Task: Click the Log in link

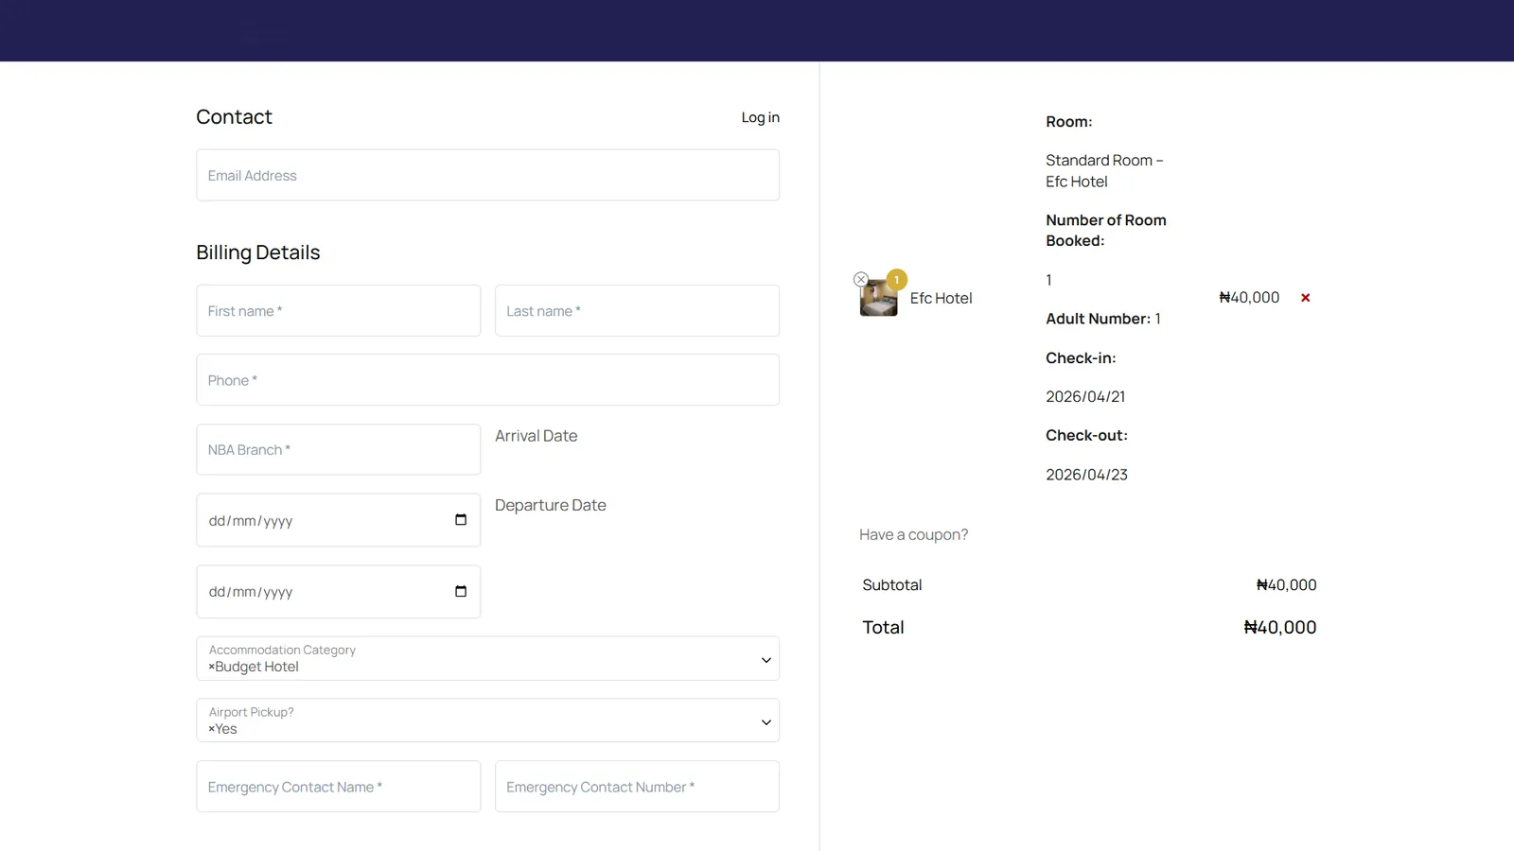Action: 761,117
